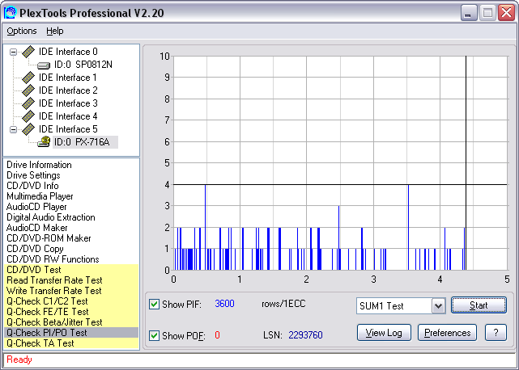The width and height of the screenshot is (519, 370).
Task: Open CD/DVD Copy function
Action: (35, 249)
